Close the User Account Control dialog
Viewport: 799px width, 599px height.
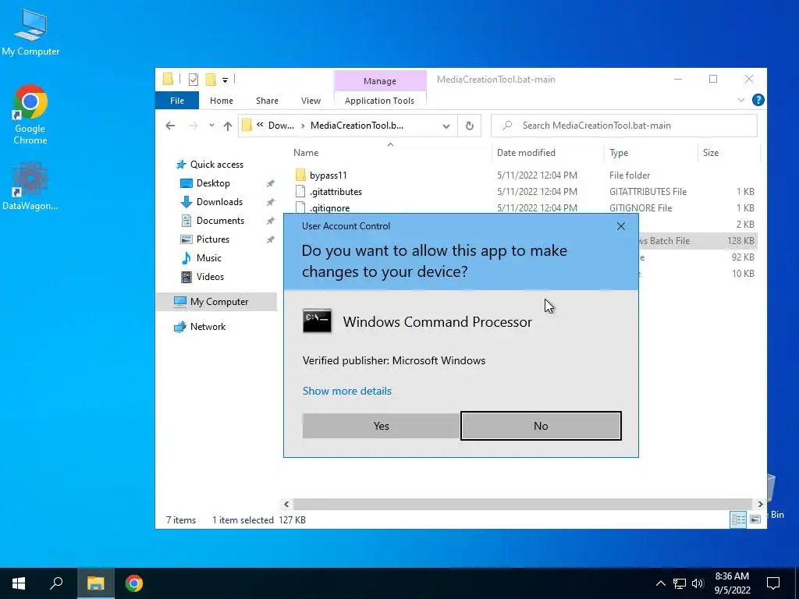(620, 226)
